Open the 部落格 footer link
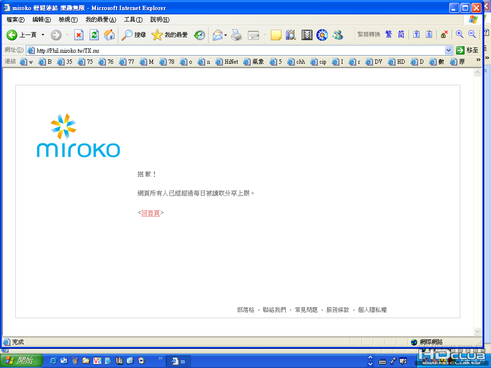Image resolution: width=491 pixels, height=368 pixels. point(245,310)
